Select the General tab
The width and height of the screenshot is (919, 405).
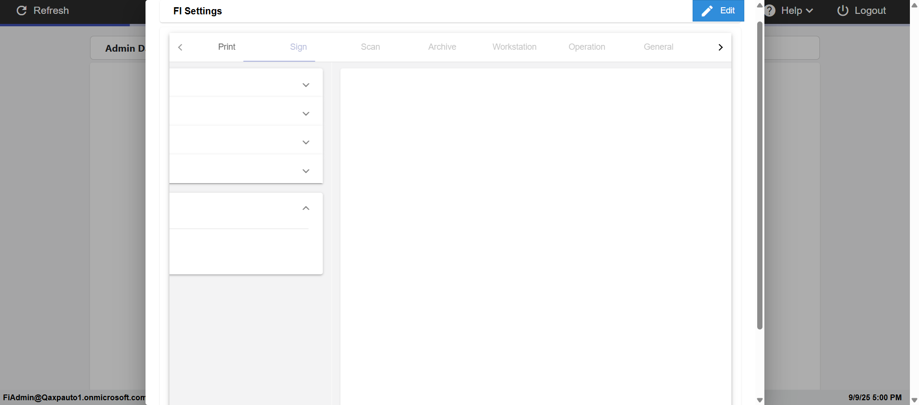click(659, 47)
